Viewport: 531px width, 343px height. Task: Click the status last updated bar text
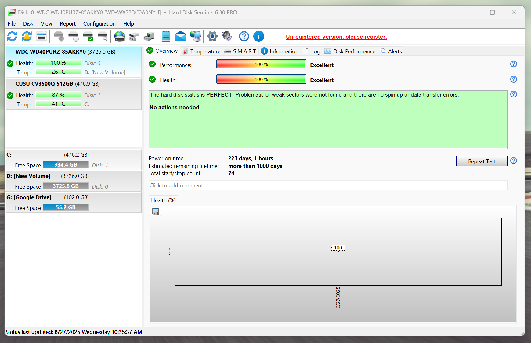74,332
